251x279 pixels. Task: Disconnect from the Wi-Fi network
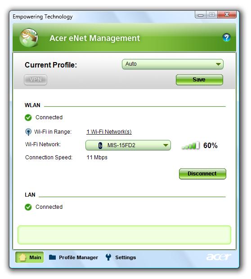(x=202, y=174)
